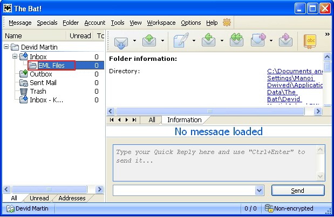Click the Non-encrypted status bar icon

click(x=269, y=208)
